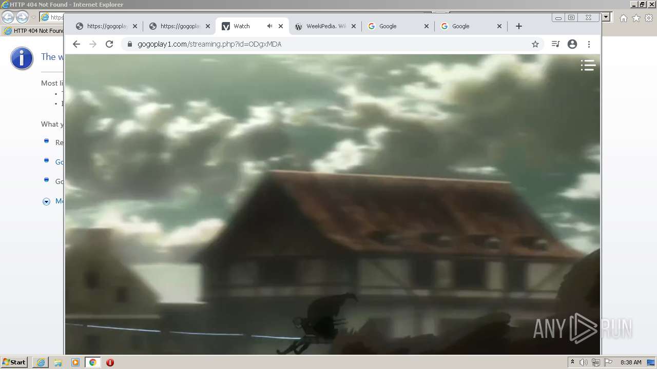This screenshot has width=657, height=369.
Task: Mute audio on the Watch tab
Action: click(269, 26)
